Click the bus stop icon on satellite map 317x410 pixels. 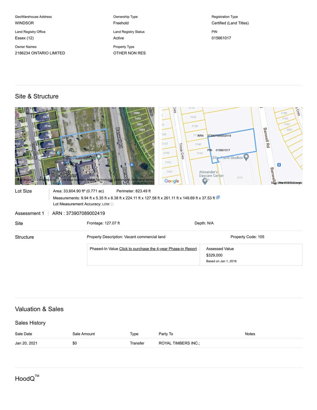[x=132, y=165]
